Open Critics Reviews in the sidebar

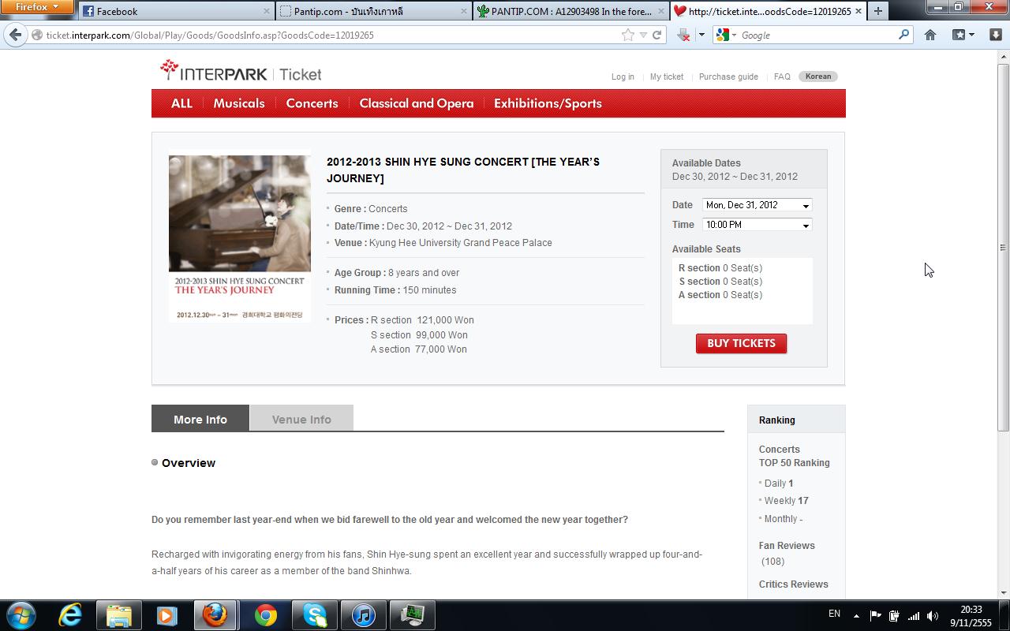pyautogui.click(x=793, y=584)
